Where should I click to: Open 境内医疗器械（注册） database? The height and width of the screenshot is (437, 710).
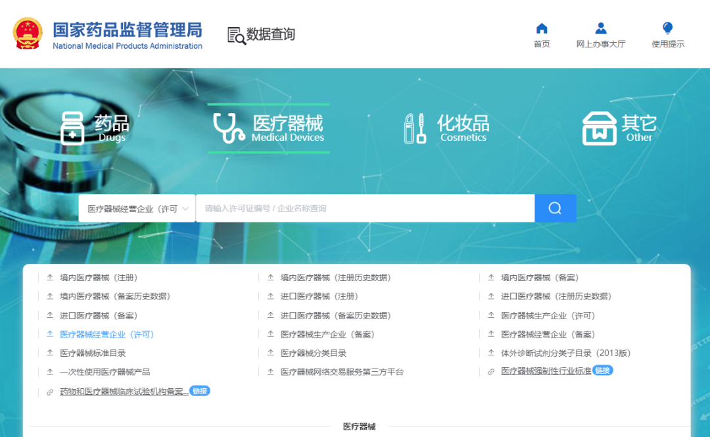coord(99,278)
